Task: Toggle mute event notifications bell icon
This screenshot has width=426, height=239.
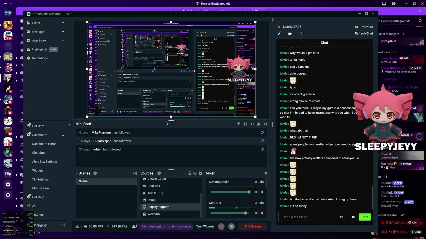Action: (x=259, y=124)
